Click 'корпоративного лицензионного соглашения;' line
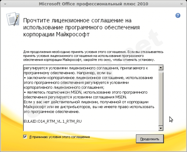Image resolution: width=187 pixels, height=152 pixels. pyautogui.click(x=64, y=87)
